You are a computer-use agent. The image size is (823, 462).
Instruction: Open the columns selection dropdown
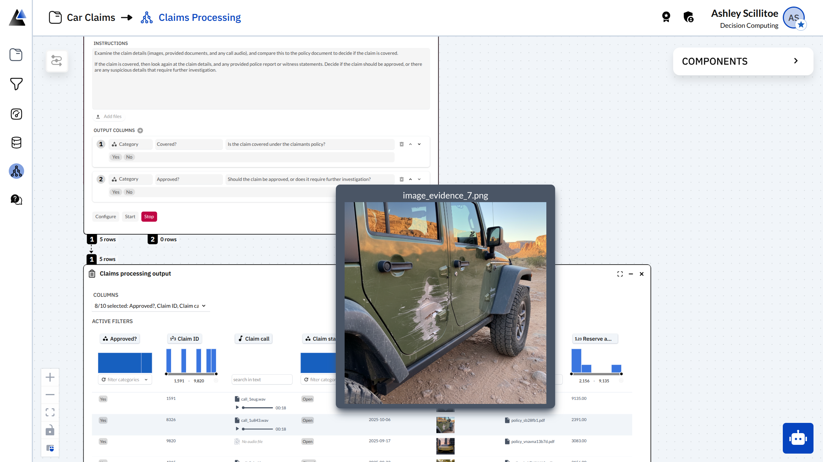[x=150, y=306]
